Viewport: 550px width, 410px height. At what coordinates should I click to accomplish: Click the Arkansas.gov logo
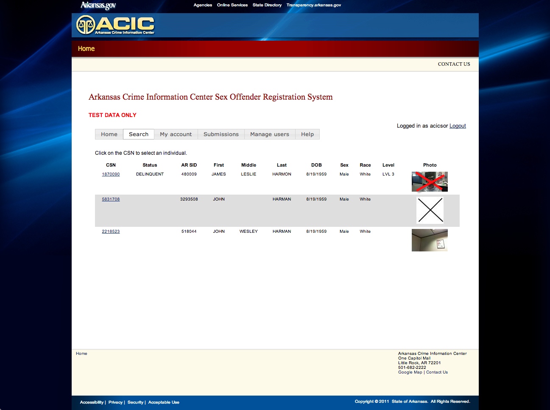coord(98,6)
